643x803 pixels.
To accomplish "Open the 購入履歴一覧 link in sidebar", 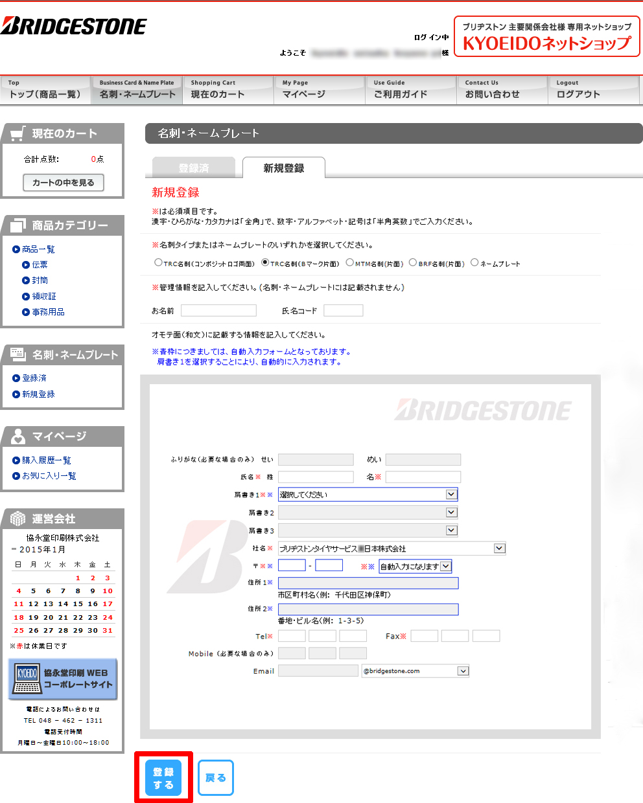I will tap(47, 460).
